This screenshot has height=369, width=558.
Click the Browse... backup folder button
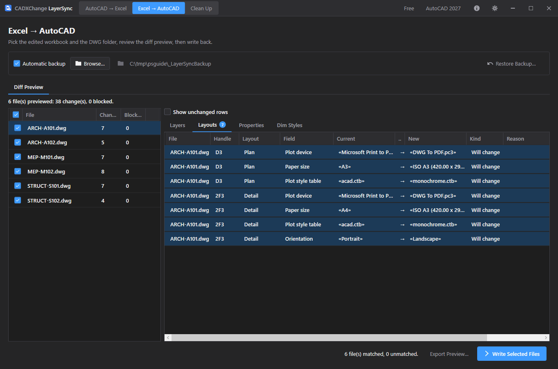click(90, 64)
